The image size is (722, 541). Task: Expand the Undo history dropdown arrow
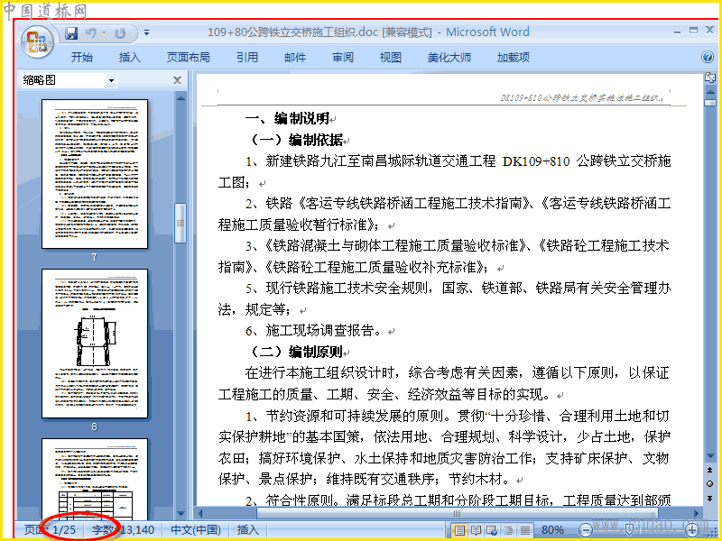pos(104,33)
